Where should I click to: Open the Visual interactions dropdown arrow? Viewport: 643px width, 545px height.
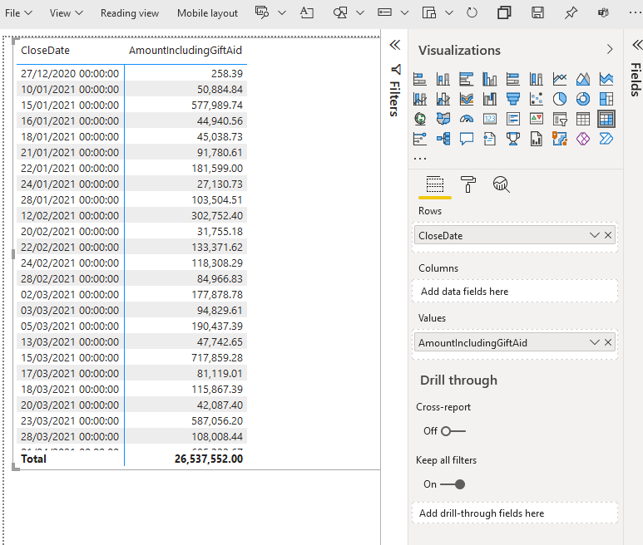449,12
